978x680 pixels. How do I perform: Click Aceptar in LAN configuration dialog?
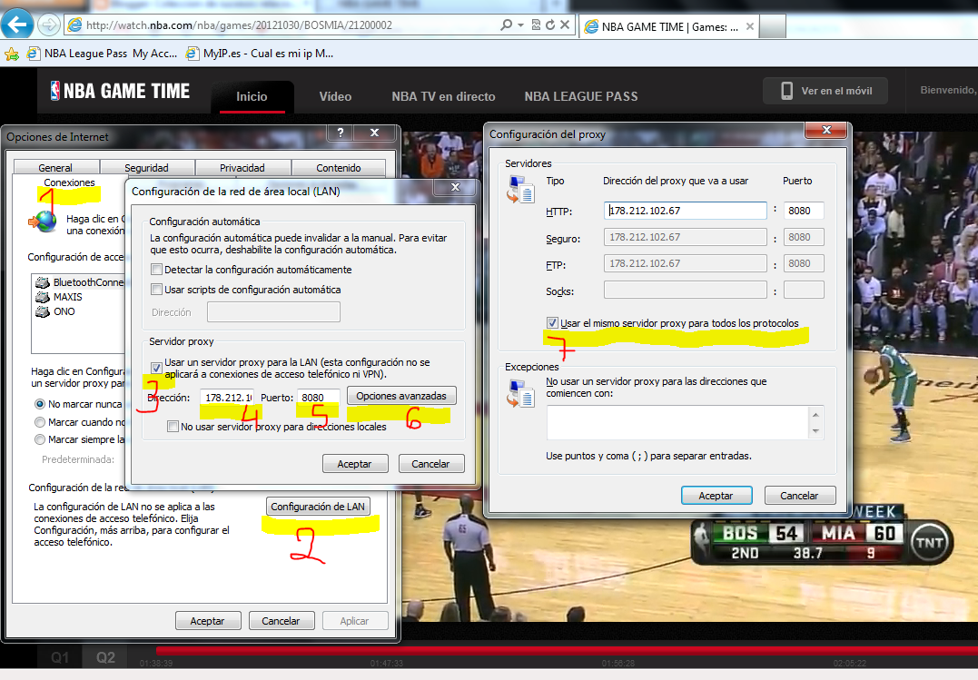point(355,464)
